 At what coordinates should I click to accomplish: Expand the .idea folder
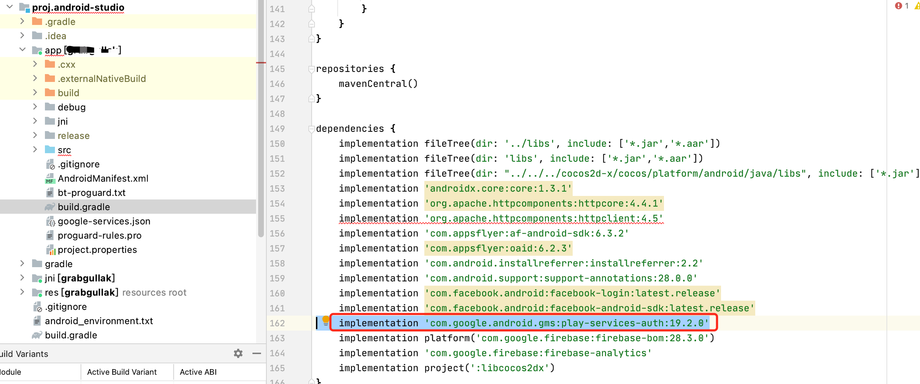coord(22,35)
